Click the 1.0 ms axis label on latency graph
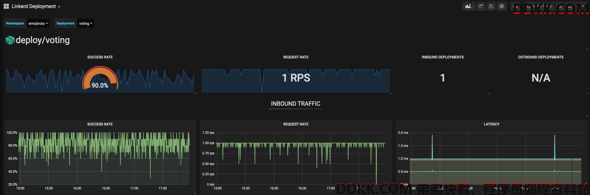The height and width of the screenshot is (195, 590). point(403,159)
